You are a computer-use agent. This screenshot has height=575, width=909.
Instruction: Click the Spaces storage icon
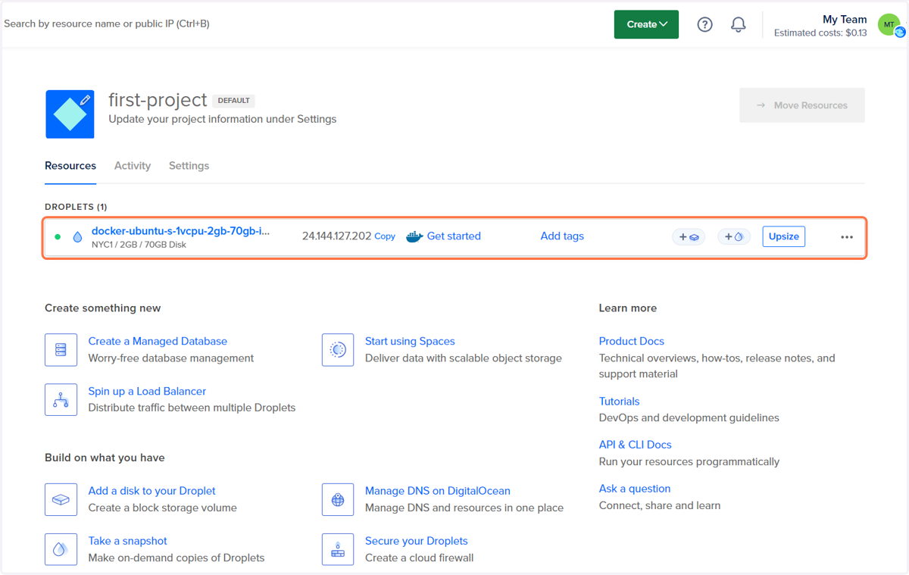(338, 350)
